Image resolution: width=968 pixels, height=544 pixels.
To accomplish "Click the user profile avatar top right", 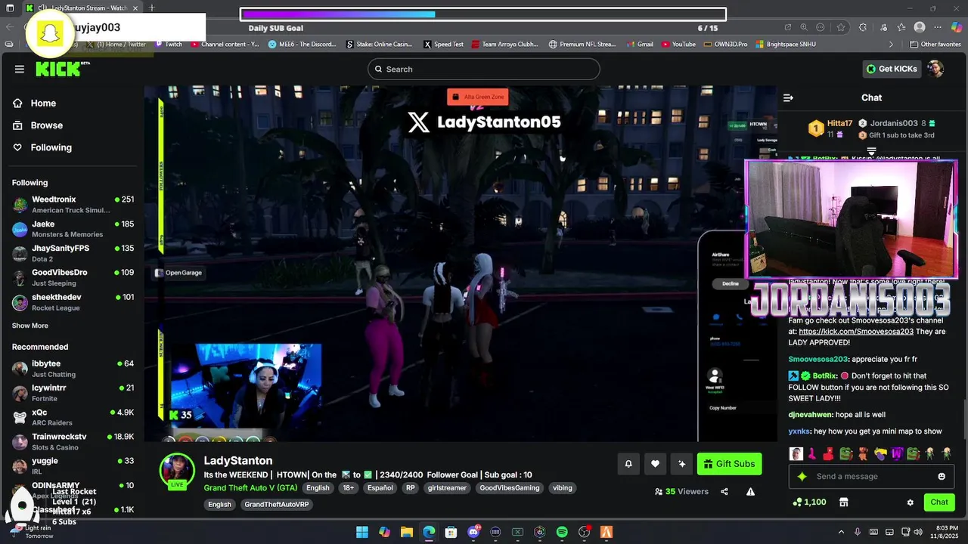I will [x=935, y=69].
